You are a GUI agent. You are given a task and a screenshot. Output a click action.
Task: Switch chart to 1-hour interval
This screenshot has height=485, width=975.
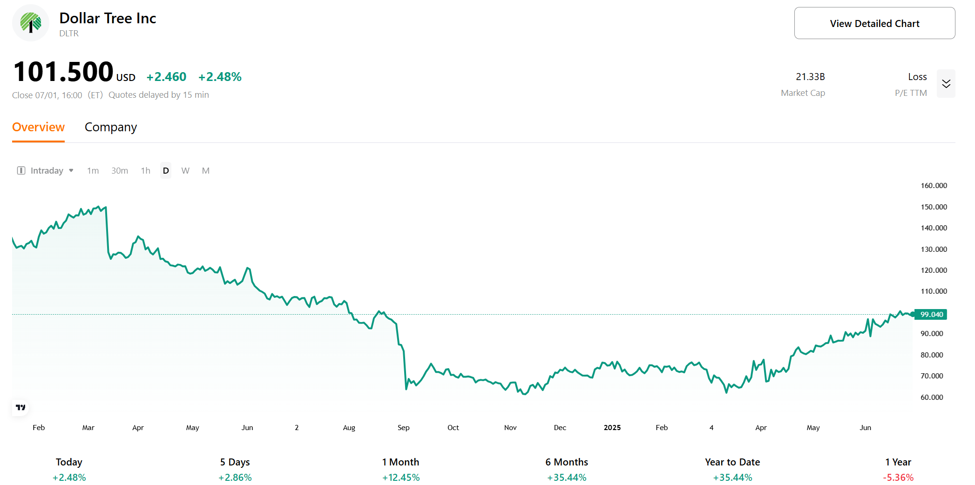pyautogui.click(x=145, y=170)
